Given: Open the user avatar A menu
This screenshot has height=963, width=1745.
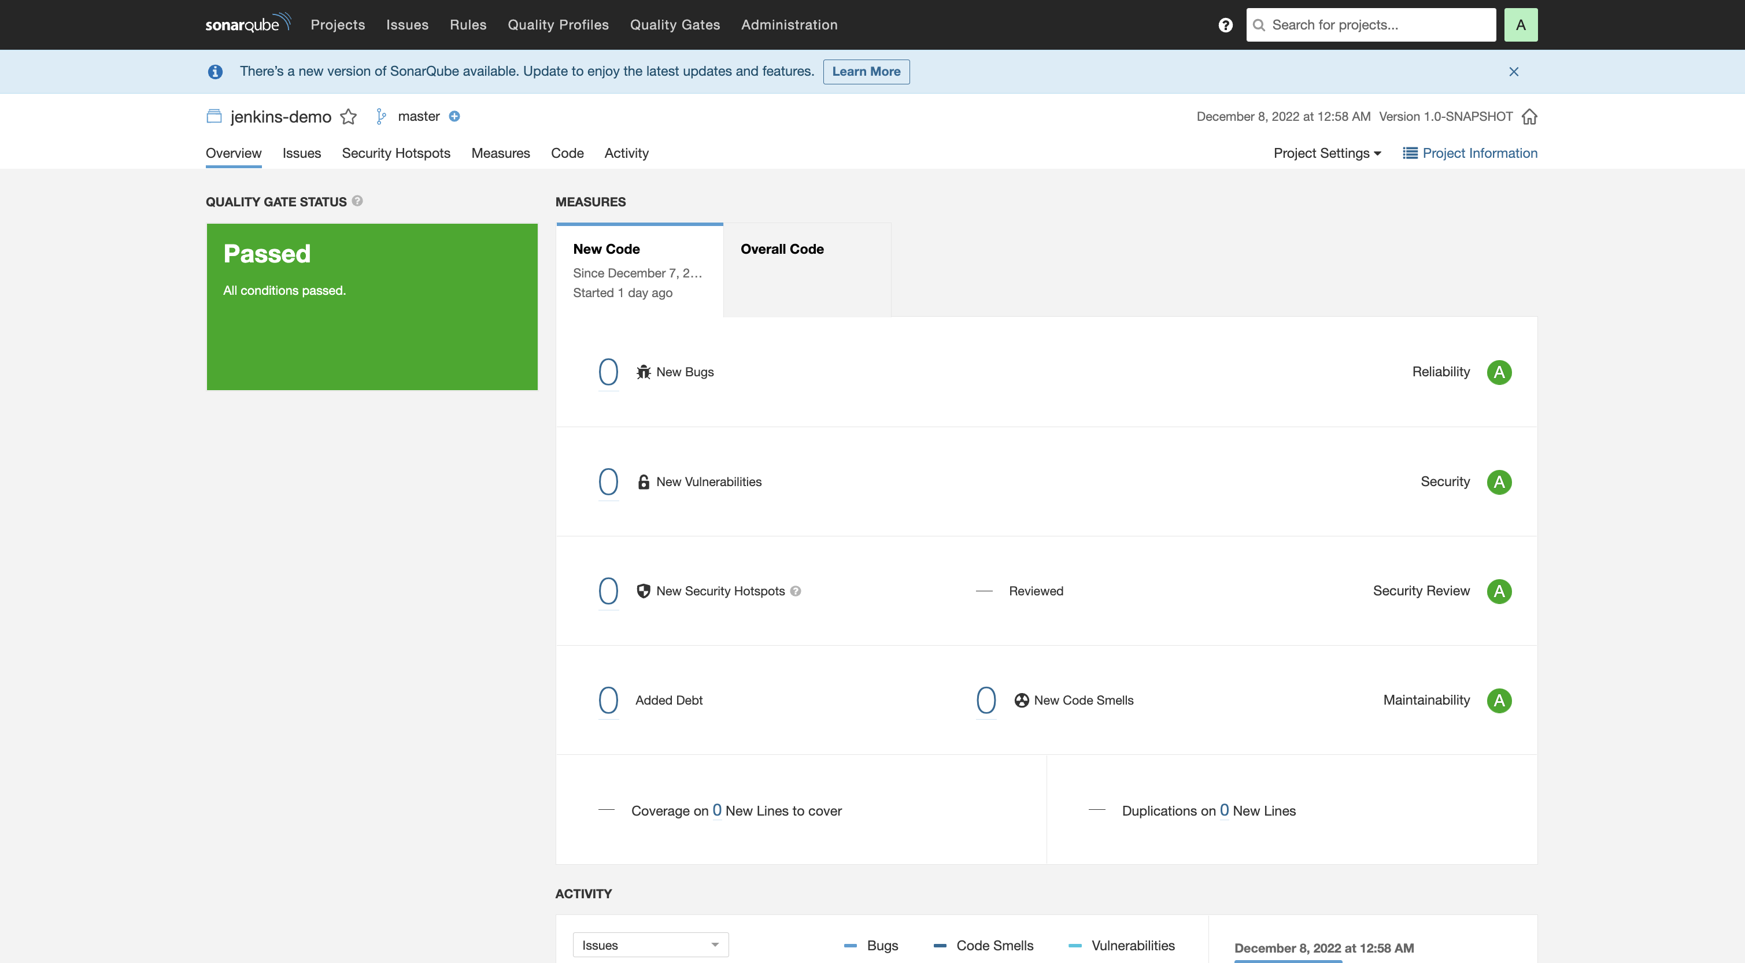Looking at the screenshot, I should coord(1520,25).
